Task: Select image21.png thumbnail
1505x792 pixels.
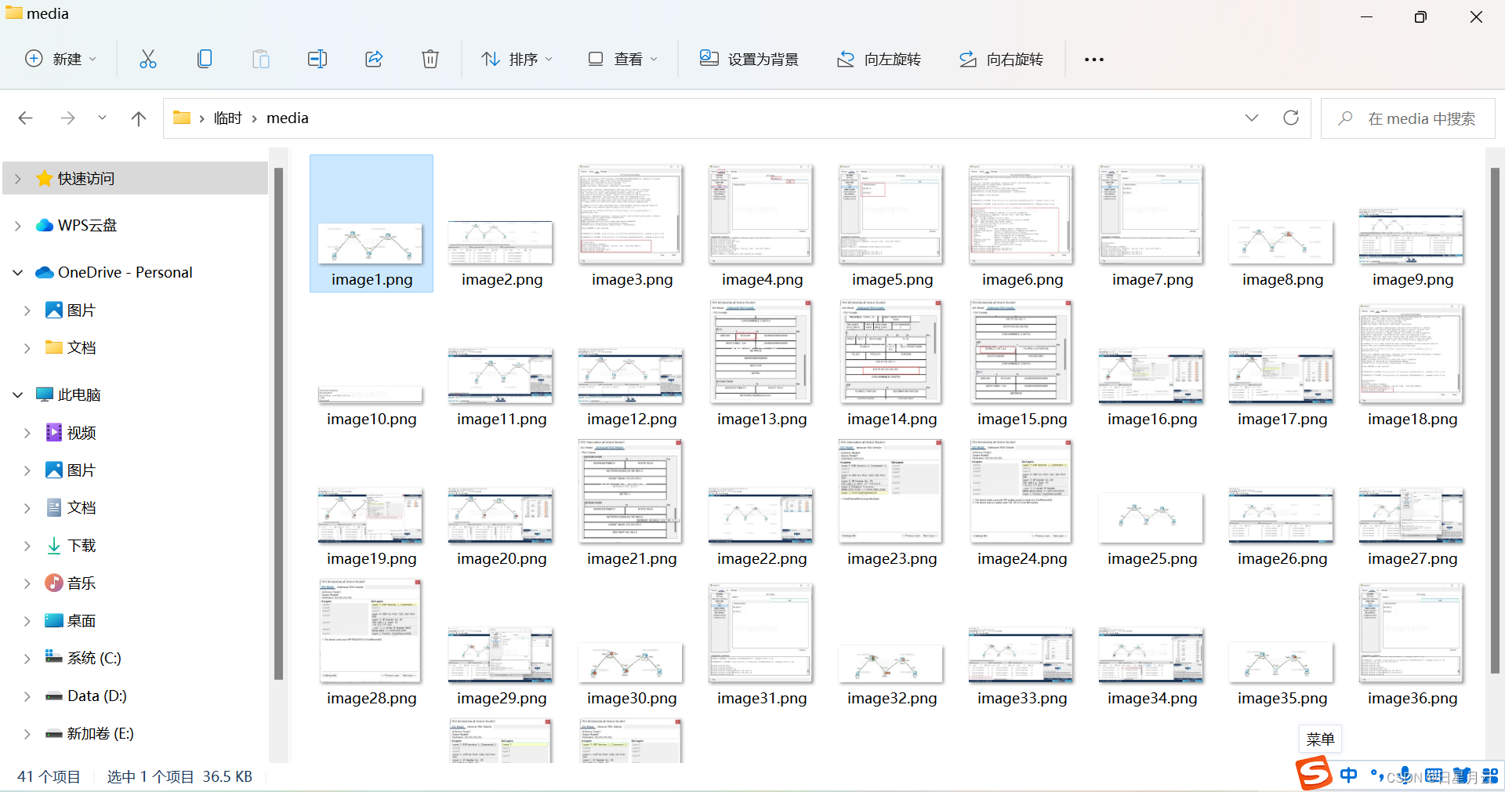Action: (x=631, y=492)
